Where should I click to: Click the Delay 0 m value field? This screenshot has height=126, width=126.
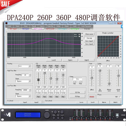77,79
